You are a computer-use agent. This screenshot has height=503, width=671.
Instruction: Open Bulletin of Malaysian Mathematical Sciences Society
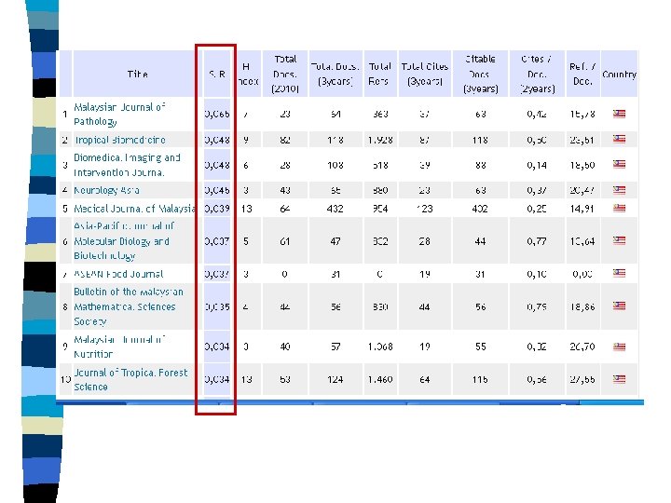point(129,306)
